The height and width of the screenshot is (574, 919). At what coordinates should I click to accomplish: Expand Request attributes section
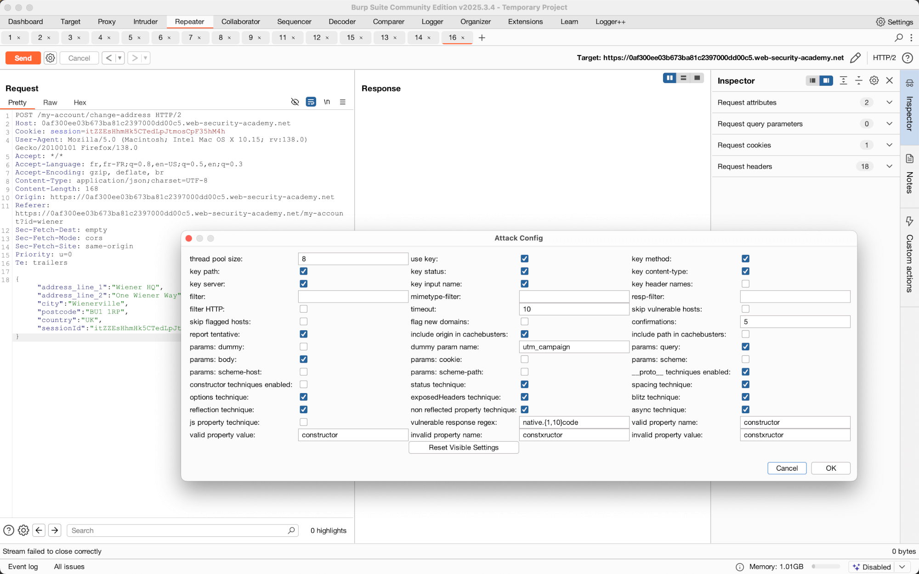pyautogui.click(x=806, y=102)
